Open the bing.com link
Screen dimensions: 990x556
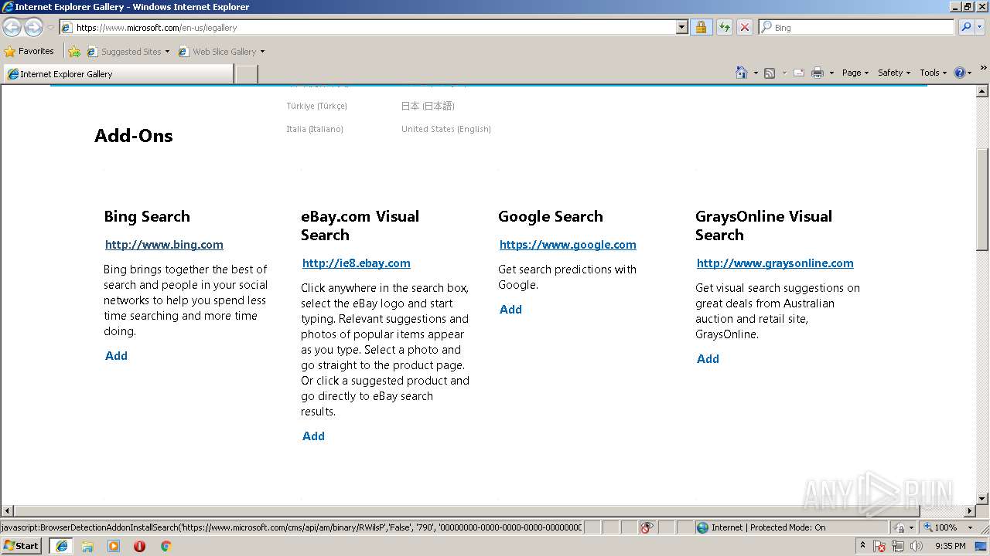pos(164,245)
